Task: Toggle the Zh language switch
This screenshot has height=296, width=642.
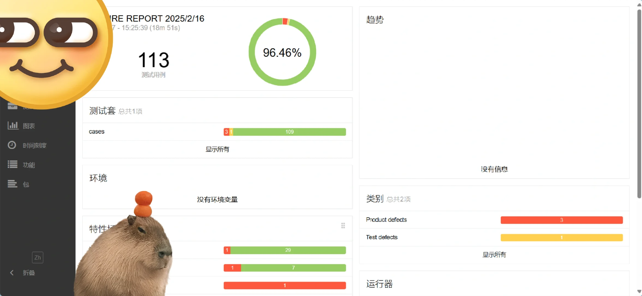Action: pos(38,257)
